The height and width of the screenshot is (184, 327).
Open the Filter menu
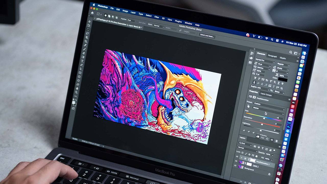[157, 17]
